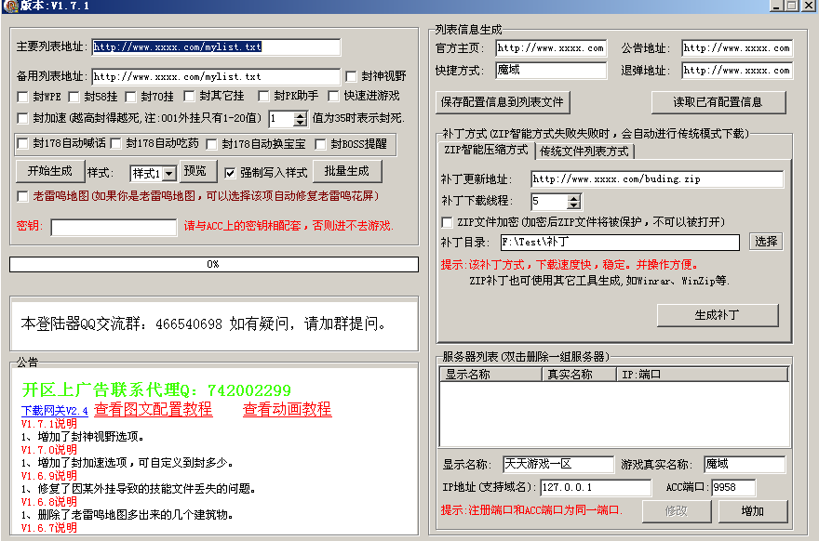Increase 补丁下载线程 thread count
819x541 pixels.
[573, 198]
